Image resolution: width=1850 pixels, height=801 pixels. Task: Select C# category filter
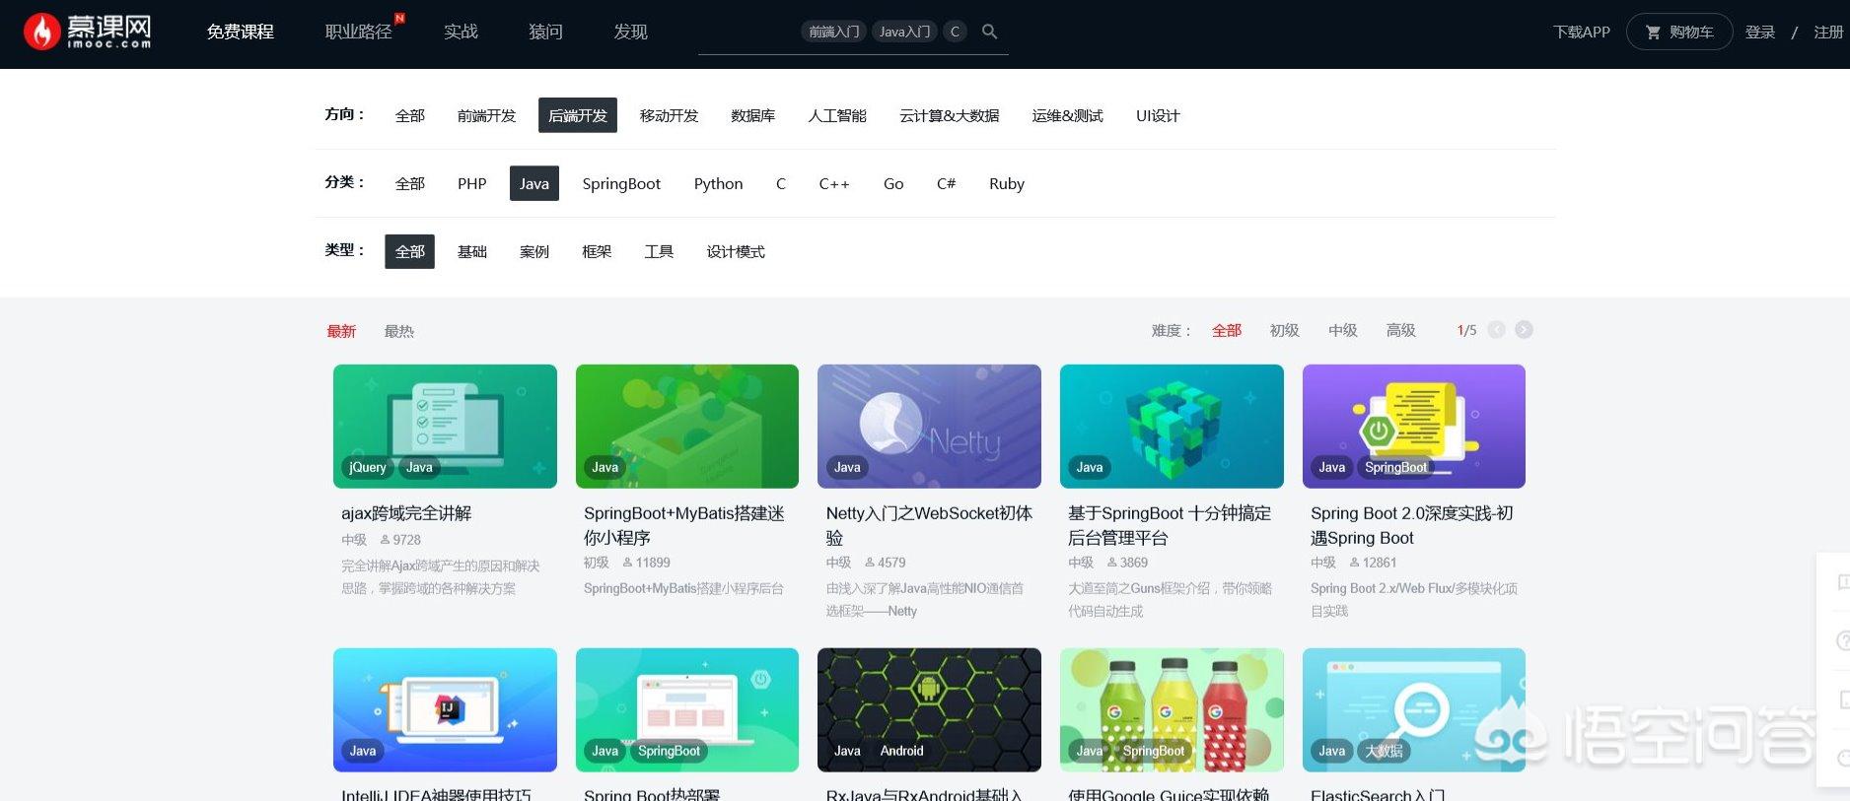coord(946,183)
